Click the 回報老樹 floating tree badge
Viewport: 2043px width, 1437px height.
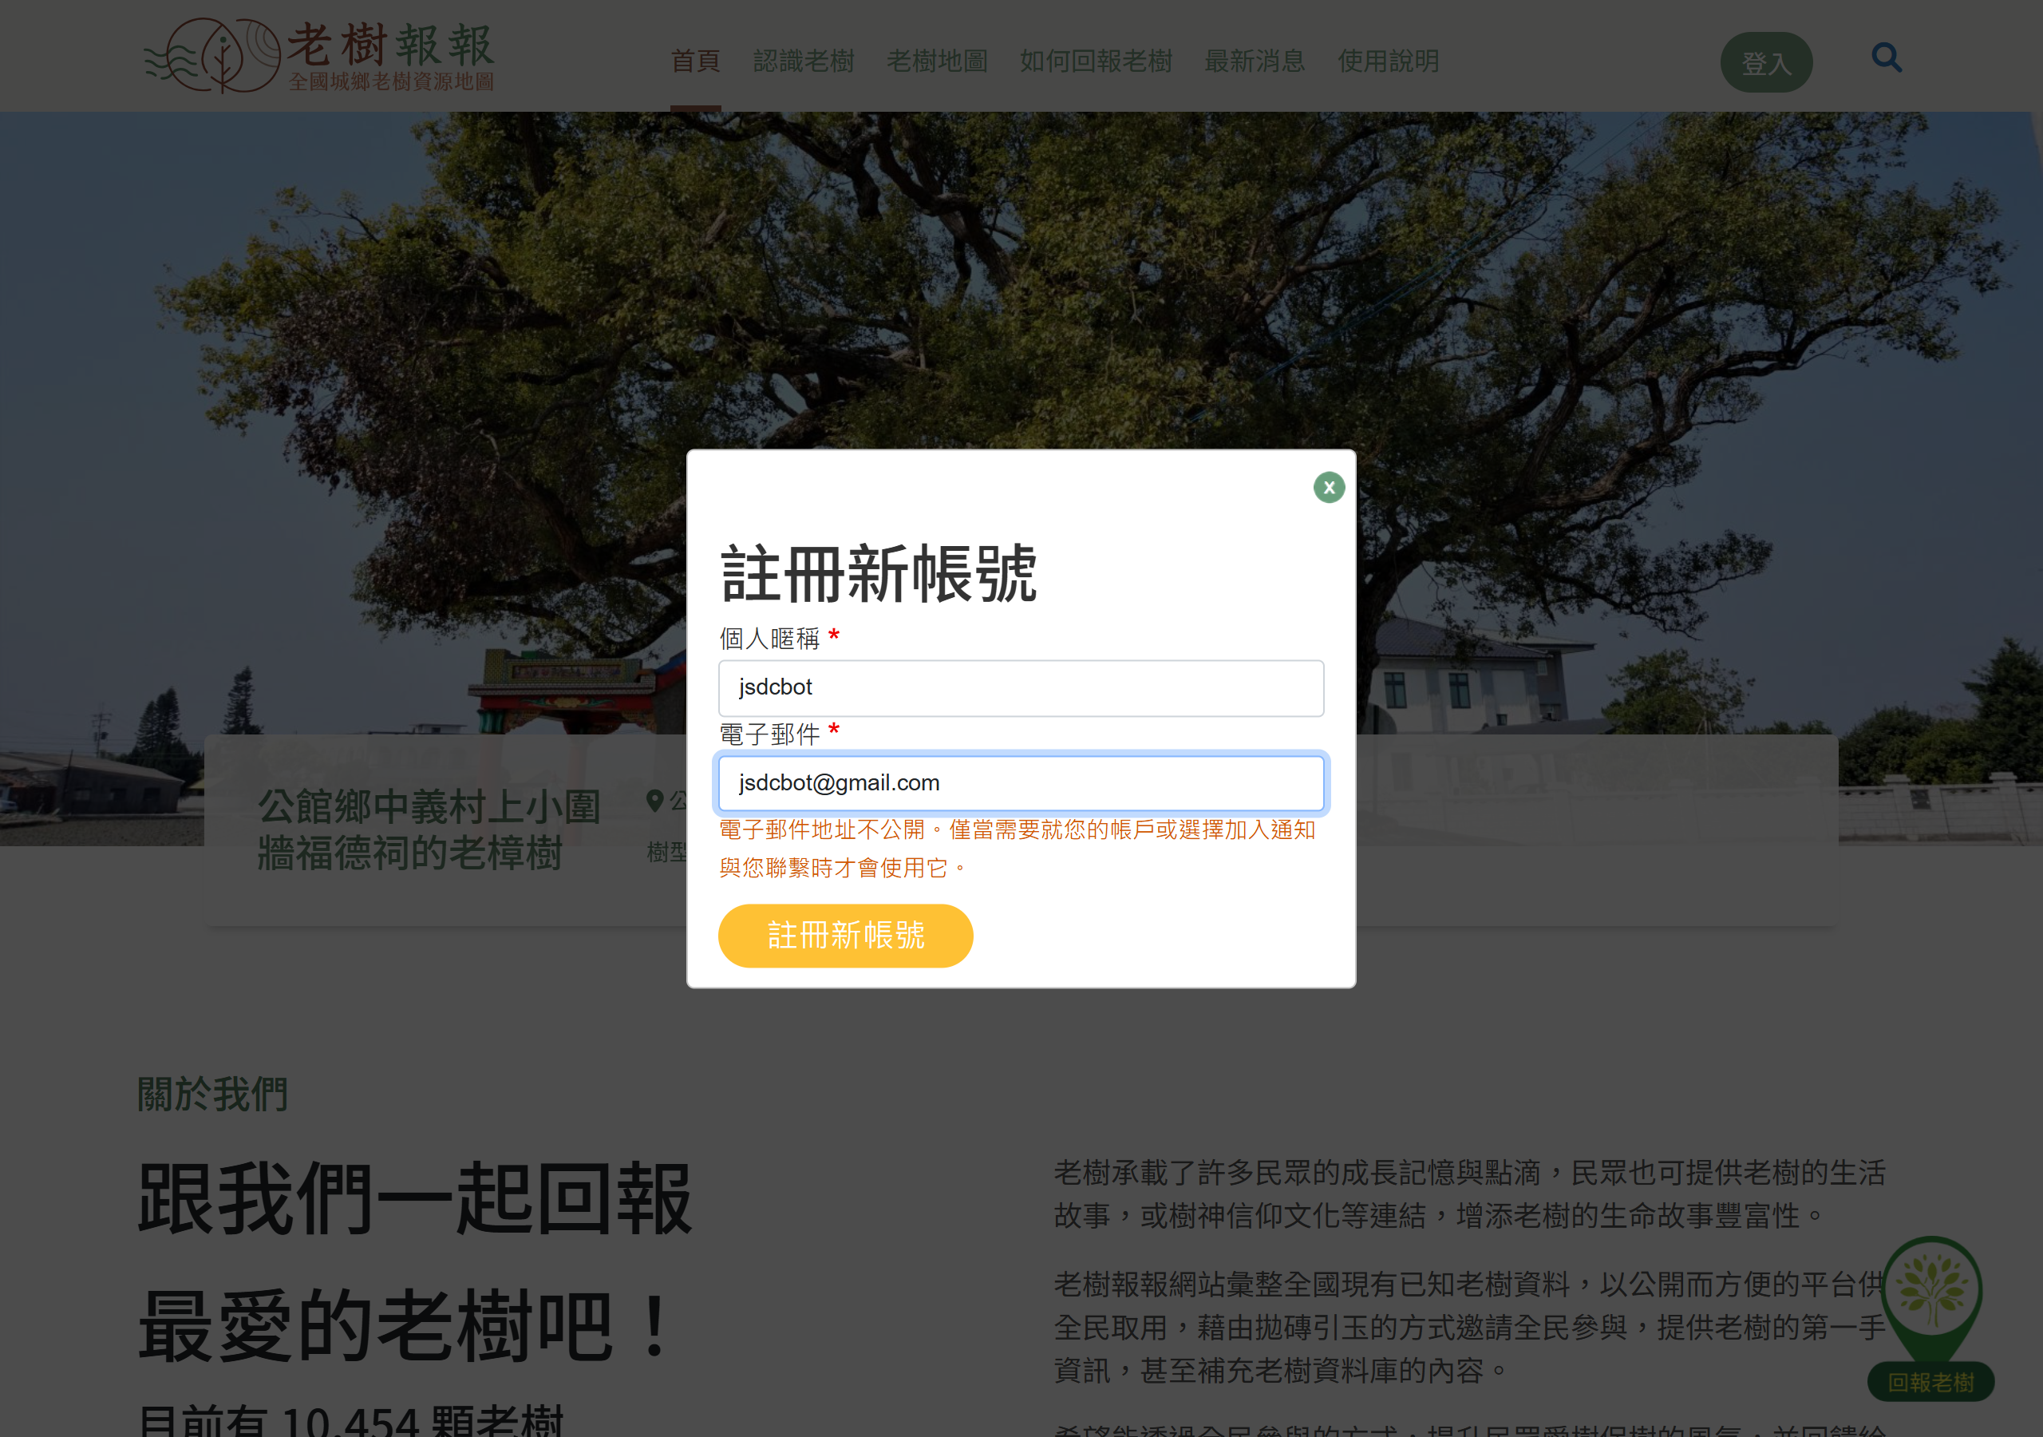(x=1931, y=1319)
